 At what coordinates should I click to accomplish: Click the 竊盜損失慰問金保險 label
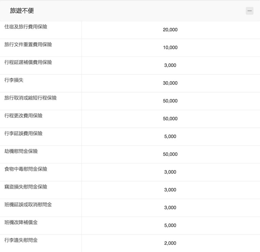[26, 187]
